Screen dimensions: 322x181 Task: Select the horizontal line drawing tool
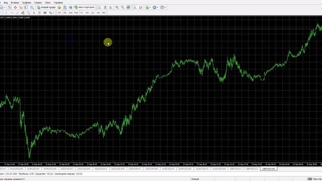12,13
